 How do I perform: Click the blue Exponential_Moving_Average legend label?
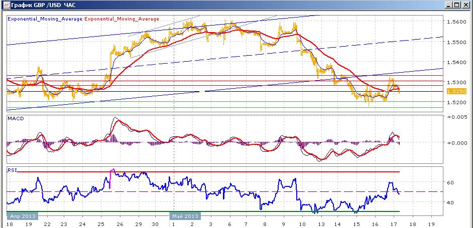(45, 19)
